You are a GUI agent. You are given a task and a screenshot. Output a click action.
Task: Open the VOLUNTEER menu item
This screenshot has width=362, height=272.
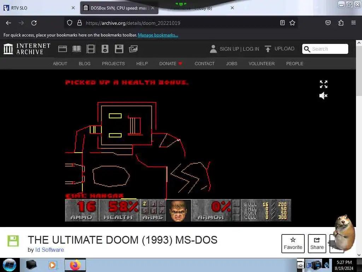click(x=262, y=64)
